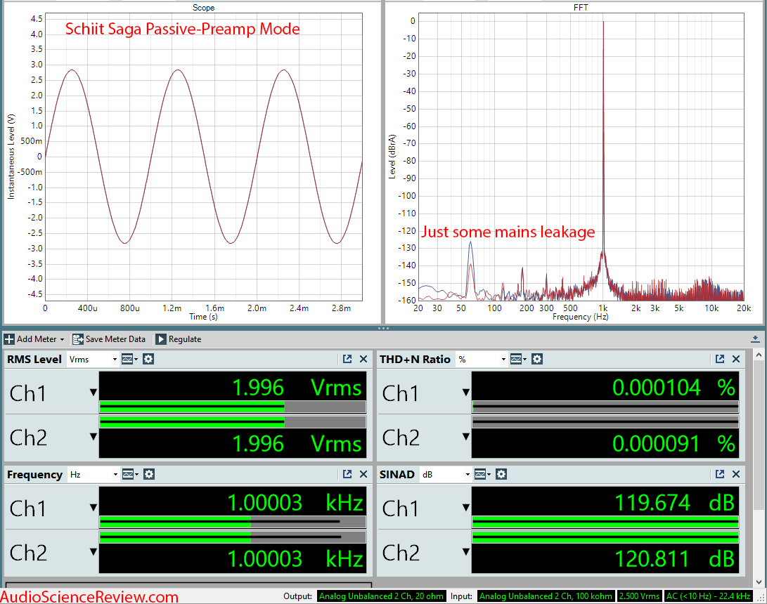Click SINAD Ch2 green bar graph
The width and height of the screenshot is (767, 604).
pyautogui.click(x=605, y=537)
